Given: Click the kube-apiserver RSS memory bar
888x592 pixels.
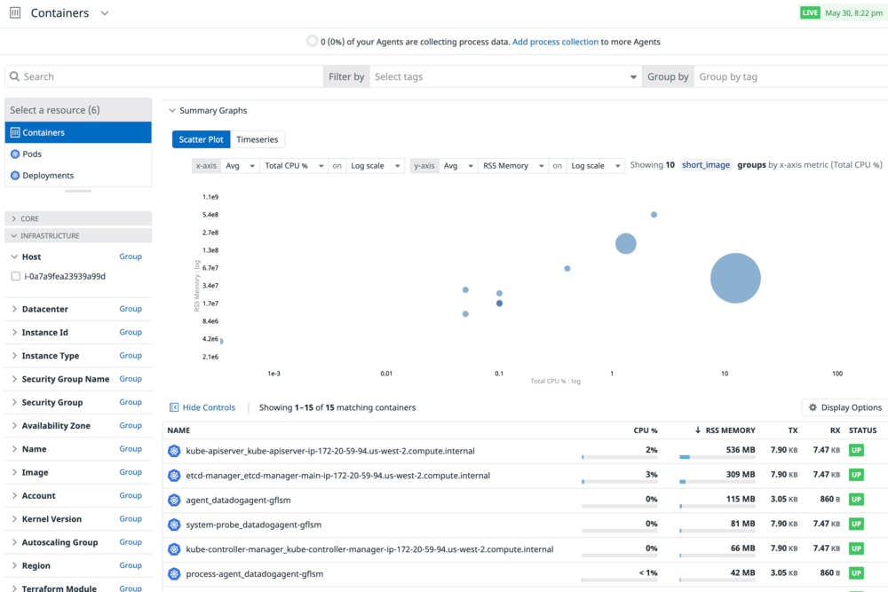Looking at the screenshot, I should coord(717,457).
